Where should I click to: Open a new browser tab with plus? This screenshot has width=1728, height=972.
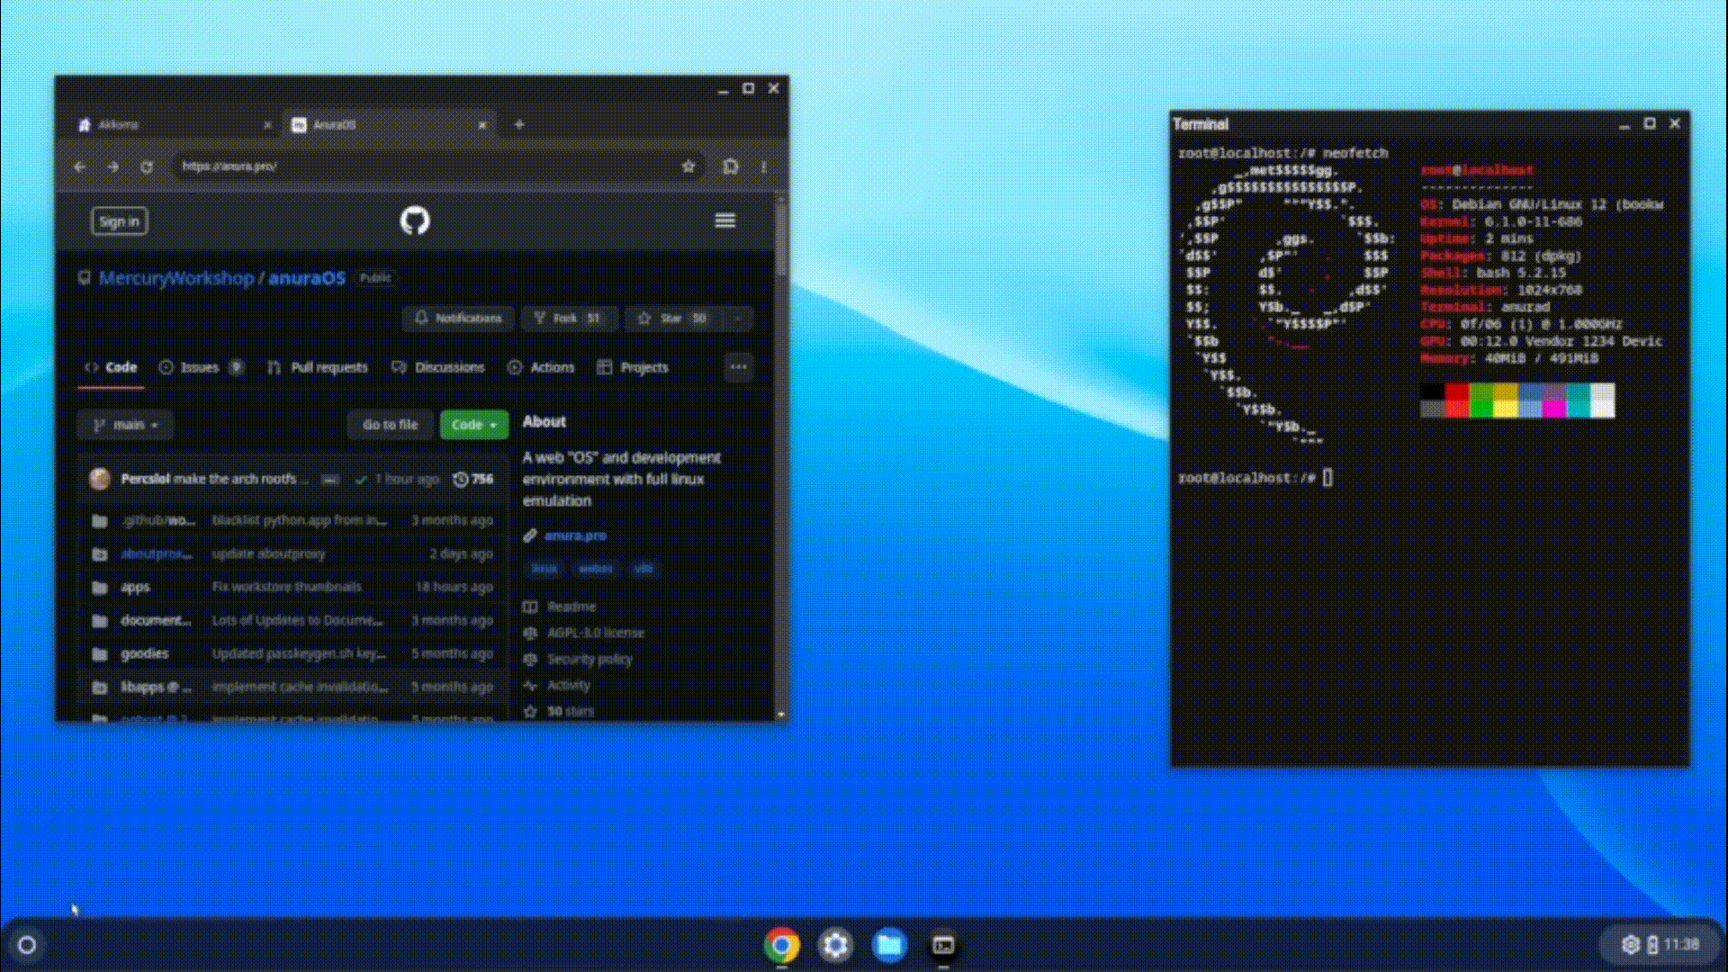pos(519,124)
